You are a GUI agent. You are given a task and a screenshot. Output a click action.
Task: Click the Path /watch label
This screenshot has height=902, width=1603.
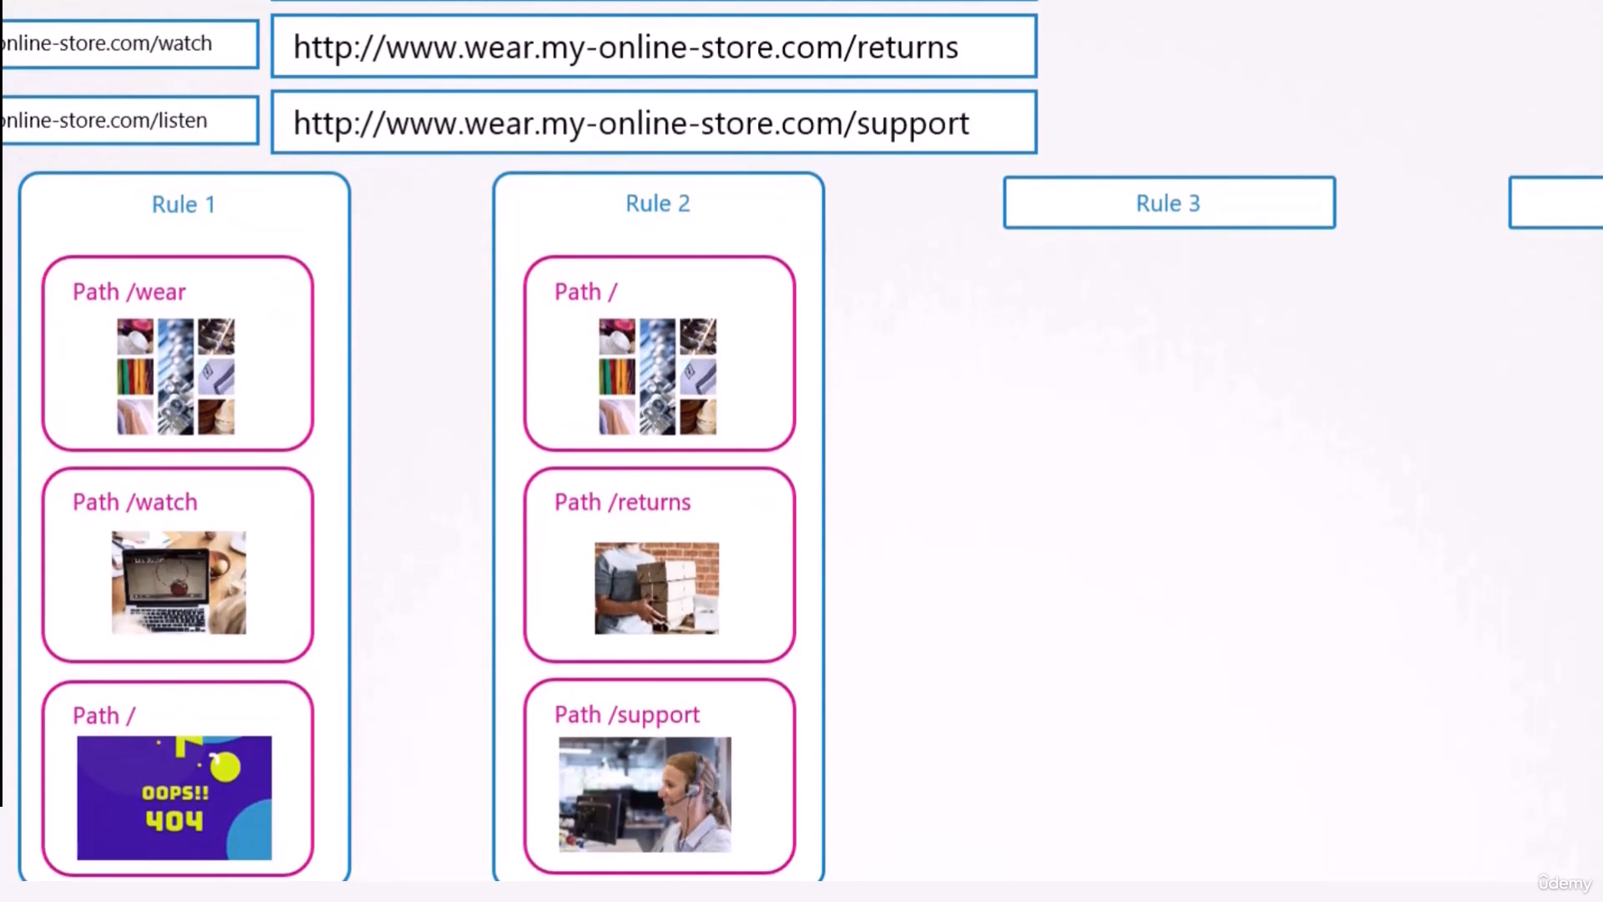(x=135, y=502)
